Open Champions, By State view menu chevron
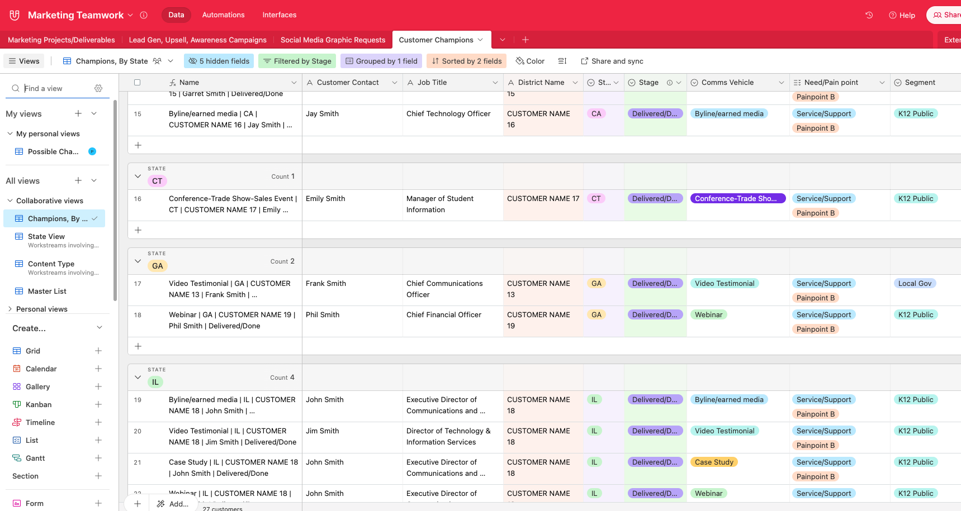 tap(171, 61)
